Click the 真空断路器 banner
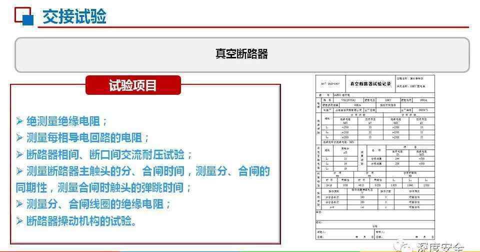 click(241, 54)
